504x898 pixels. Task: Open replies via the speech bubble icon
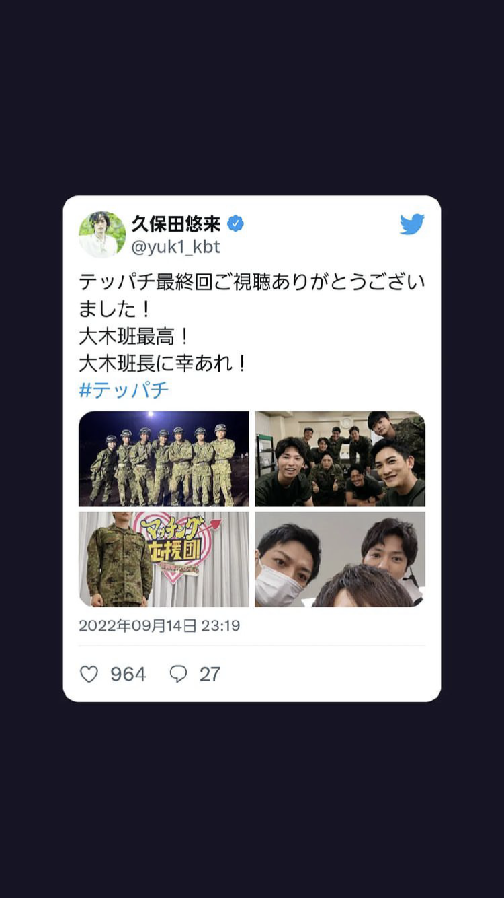click(178, 674)
